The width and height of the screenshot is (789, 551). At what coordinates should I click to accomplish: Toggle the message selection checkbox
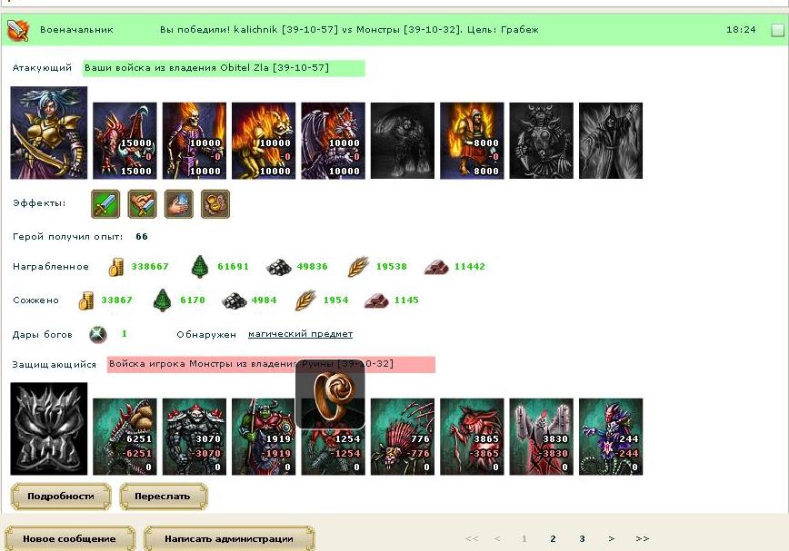[777, 31]
